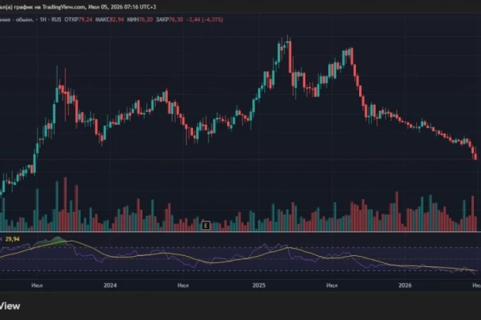
Task: Click the TradingView logo at bottom left
Action: click(10, 306)
